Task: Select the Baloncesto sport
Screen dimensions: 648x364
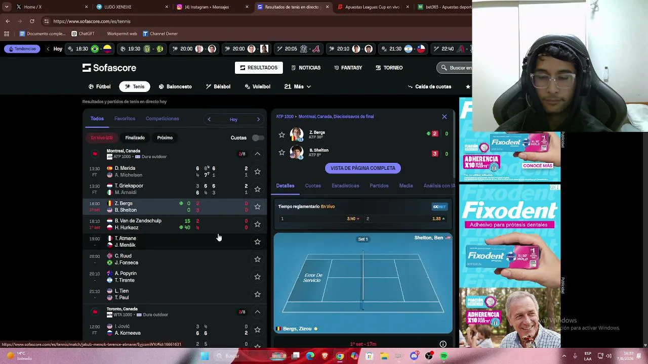Action: pos(175,87)
